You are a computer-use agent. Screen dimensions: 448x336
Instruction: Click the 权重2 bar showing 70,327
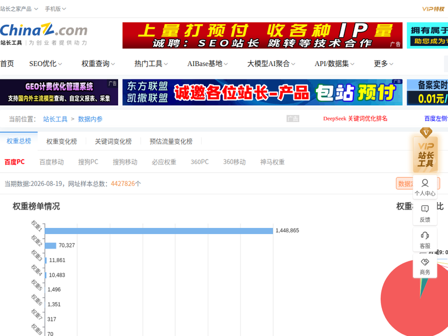pyautogui.click(x=50, y=245)
